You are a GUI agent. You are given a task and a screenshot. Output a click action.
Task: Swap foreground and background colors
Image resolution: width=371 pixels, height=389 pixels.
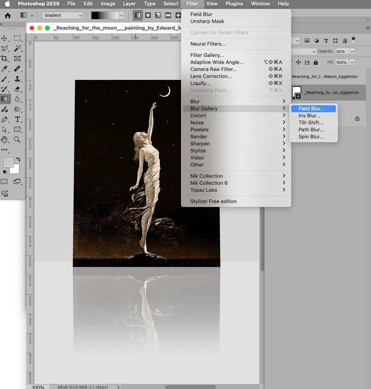(18, 159)
